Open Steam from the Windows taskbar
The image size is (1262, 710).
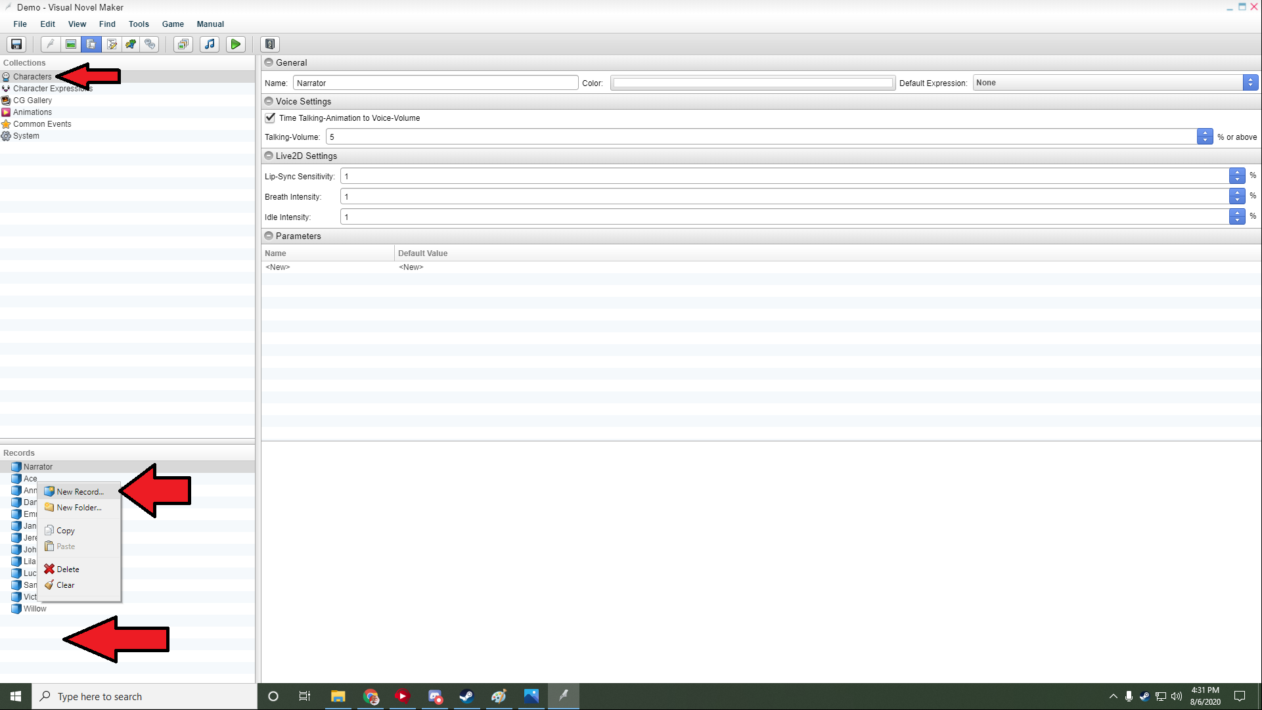(x=466, y=696)
